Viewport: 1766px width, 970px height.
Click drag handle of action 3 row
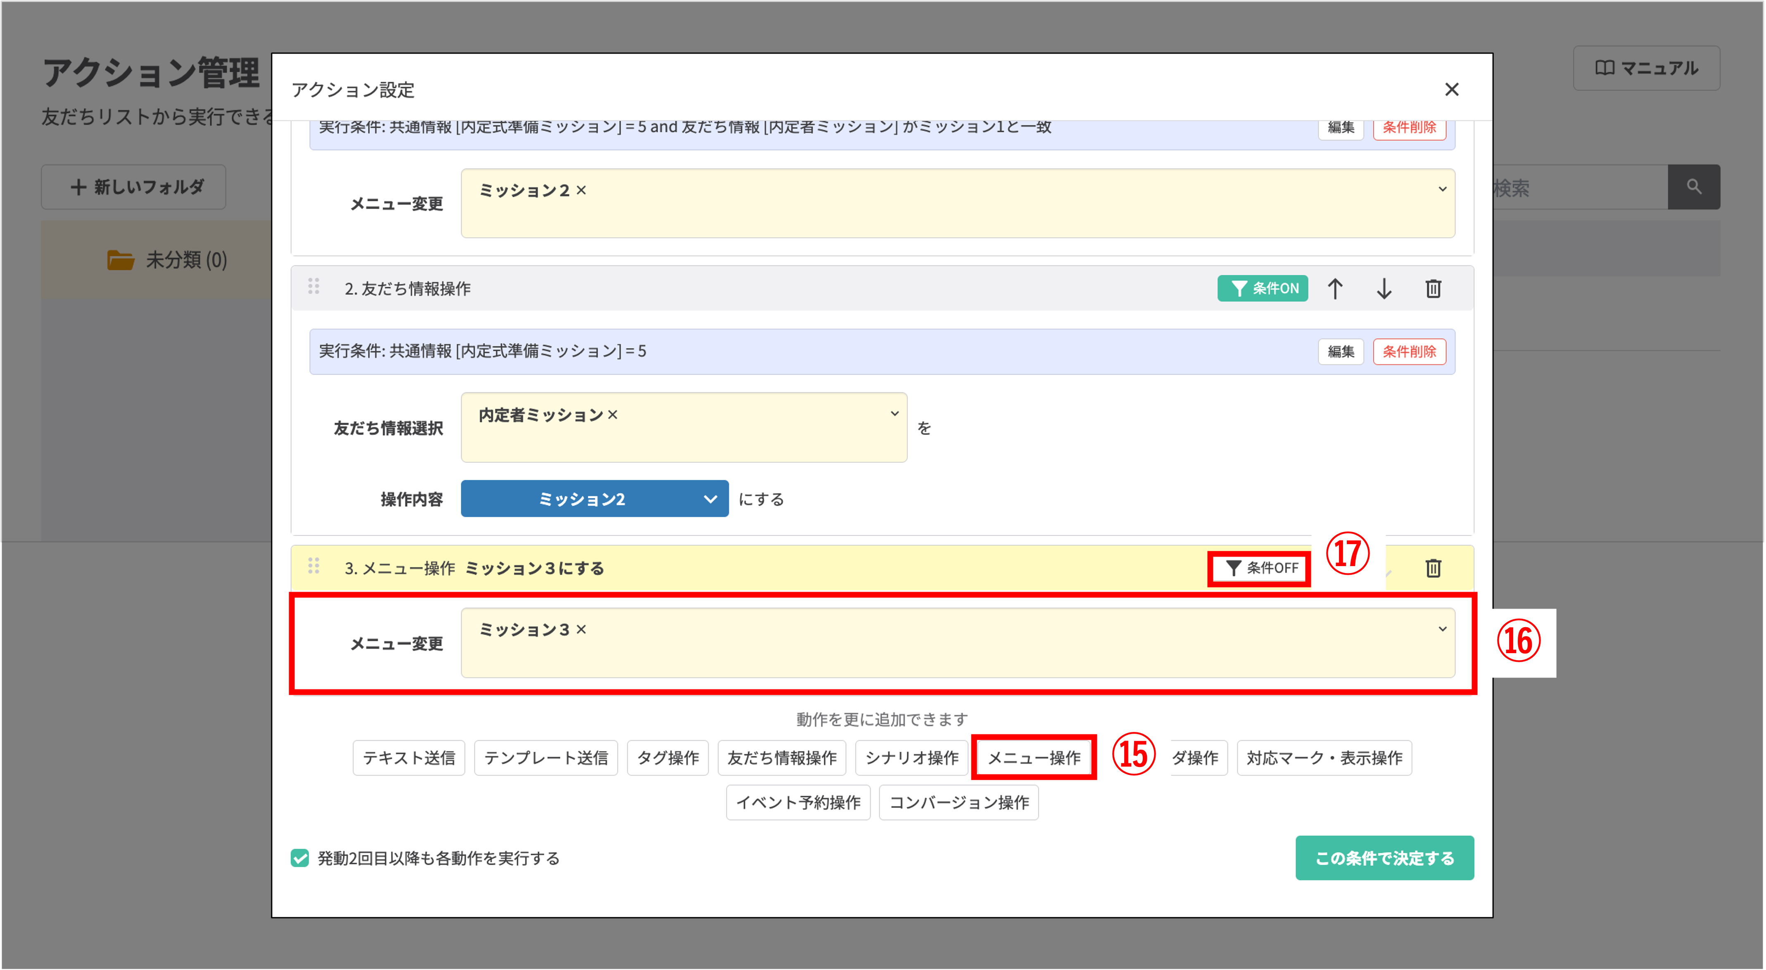tap(314, 566)
